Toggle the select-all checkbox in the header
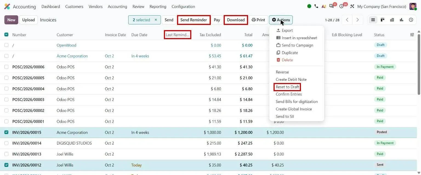Image resolution: width=421 pixels, height=175 pixels. 6,35
